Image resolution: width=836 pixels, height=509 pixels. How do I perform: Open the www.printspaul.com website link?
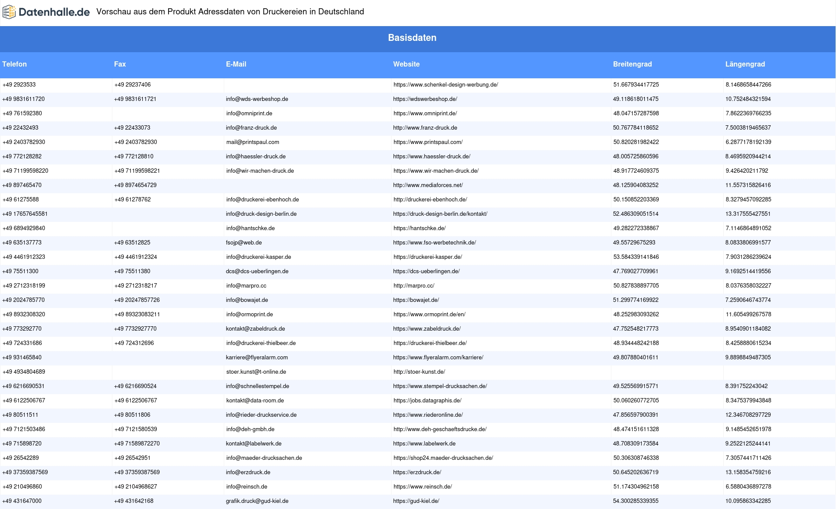tap(428, 142)
